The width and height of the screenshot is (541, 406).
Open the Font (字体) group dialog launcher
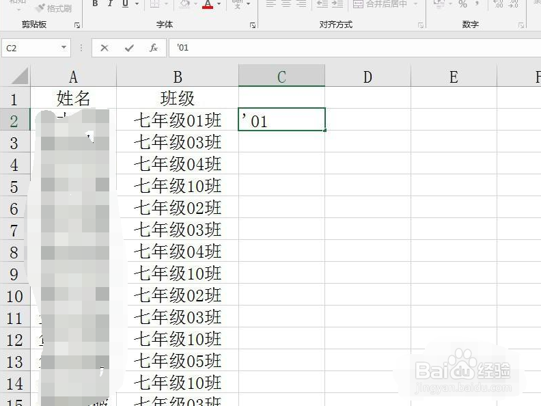[x=253, y=25]
